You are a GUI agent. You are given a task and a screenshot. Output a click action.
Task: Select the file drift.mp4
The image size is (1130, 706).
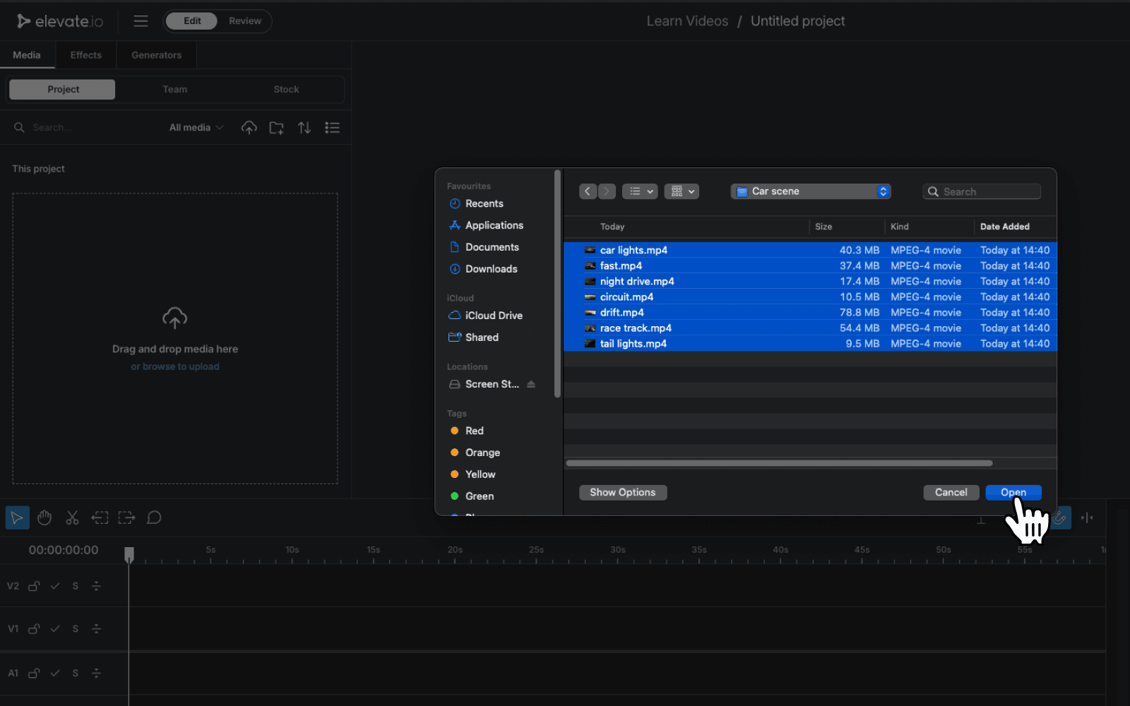click(x=810, y=313)
